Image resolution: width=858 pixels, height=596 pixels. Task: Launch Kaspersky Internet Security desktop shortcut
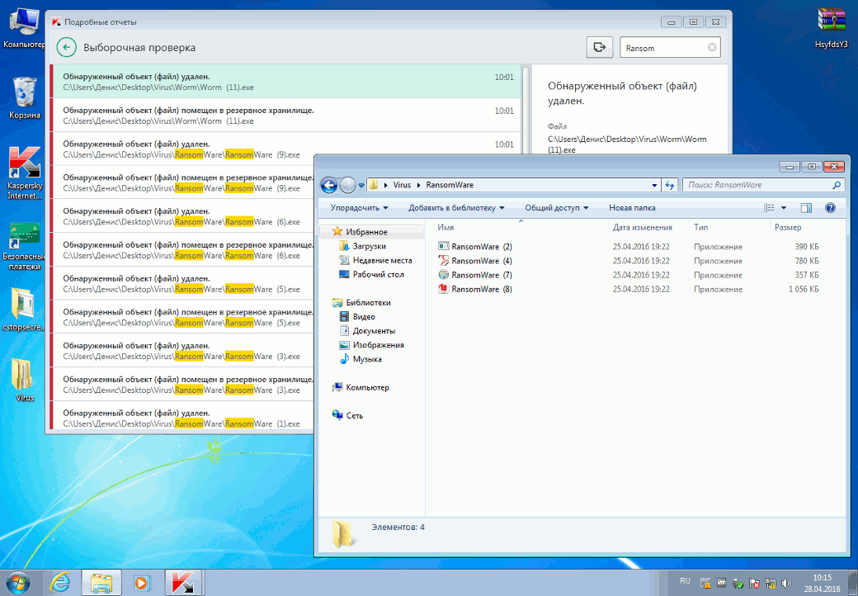point(25,173)
